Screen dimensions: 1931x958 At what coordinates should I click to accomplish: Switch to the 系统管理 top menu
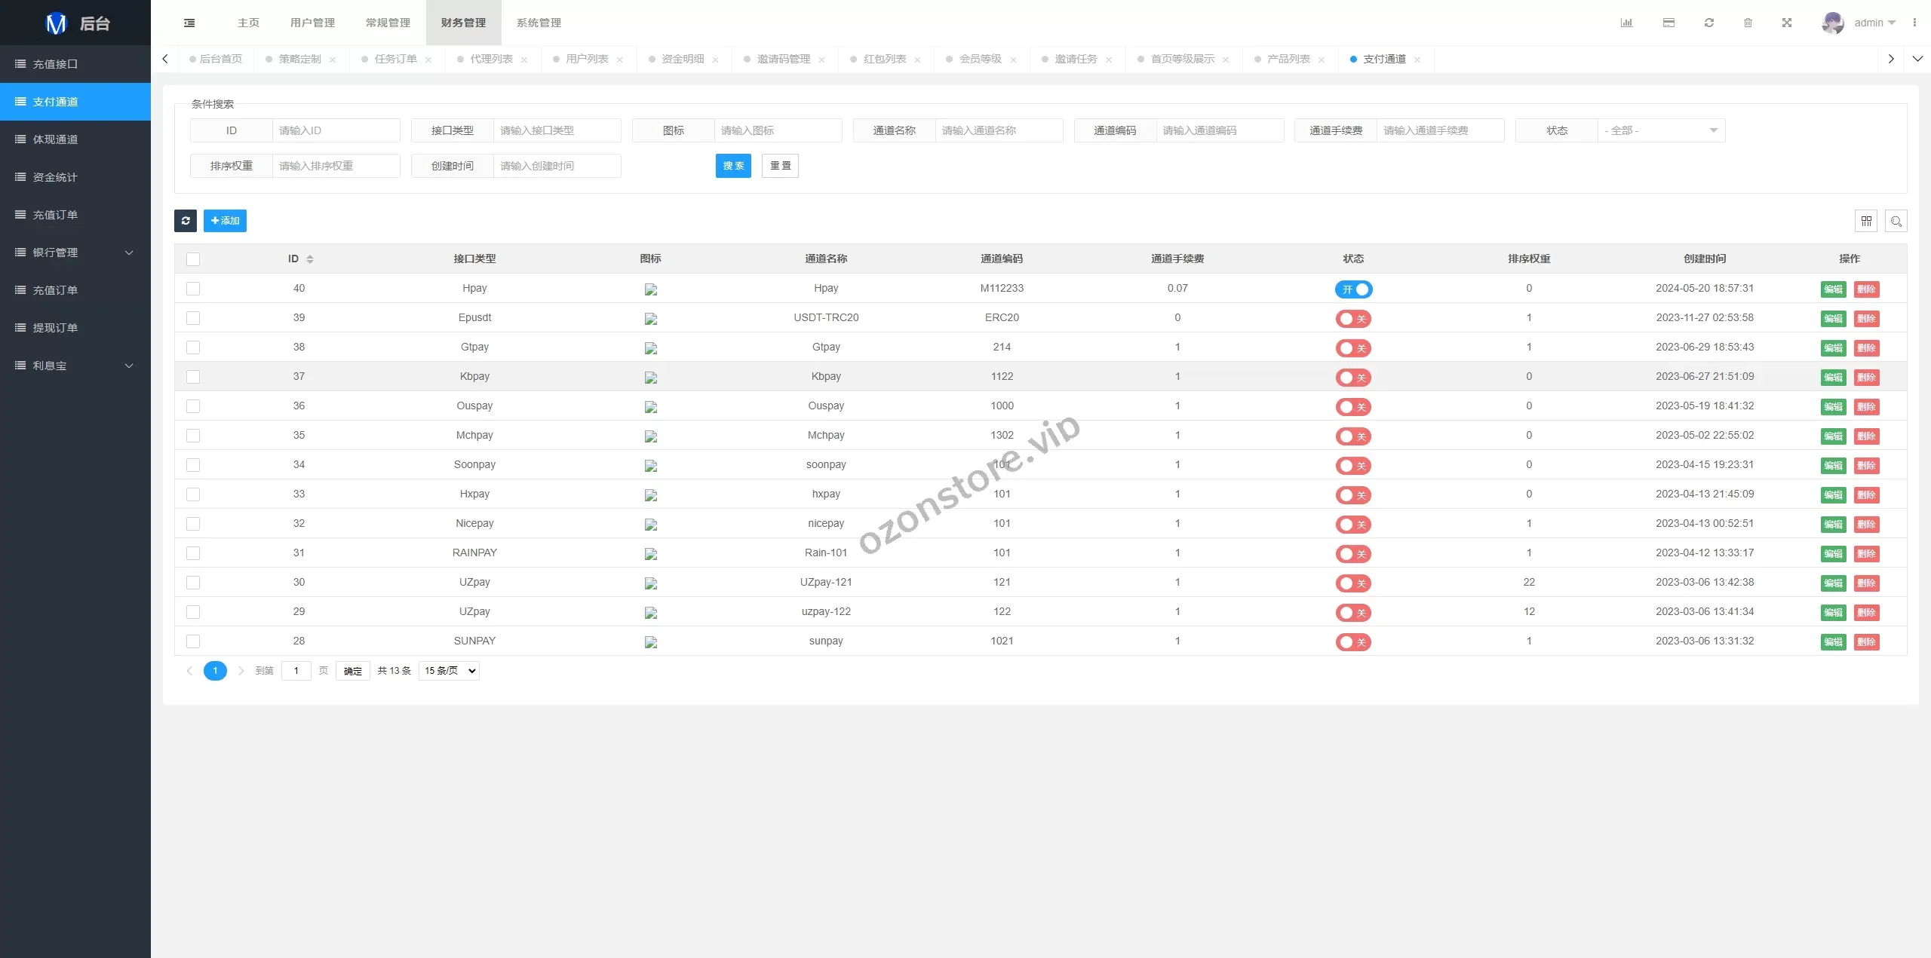coord(539,23)
